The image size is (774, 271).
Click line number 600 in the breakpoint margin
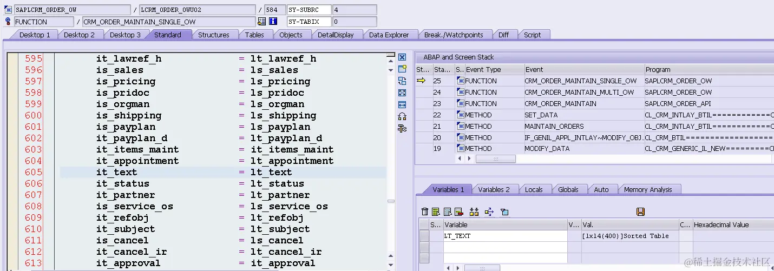point(33,115)
